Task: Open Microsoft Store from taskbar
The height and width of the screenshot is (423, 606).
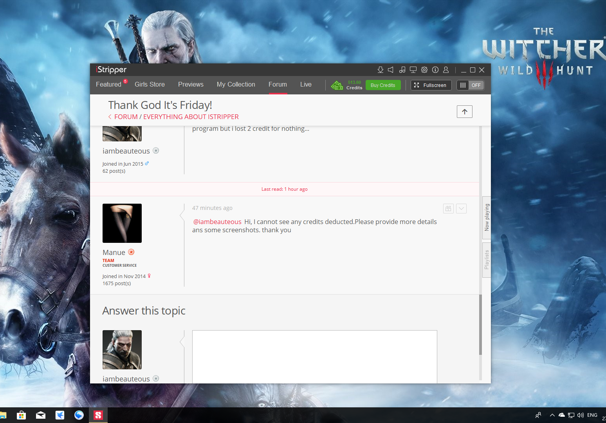Action: point(22,415)
